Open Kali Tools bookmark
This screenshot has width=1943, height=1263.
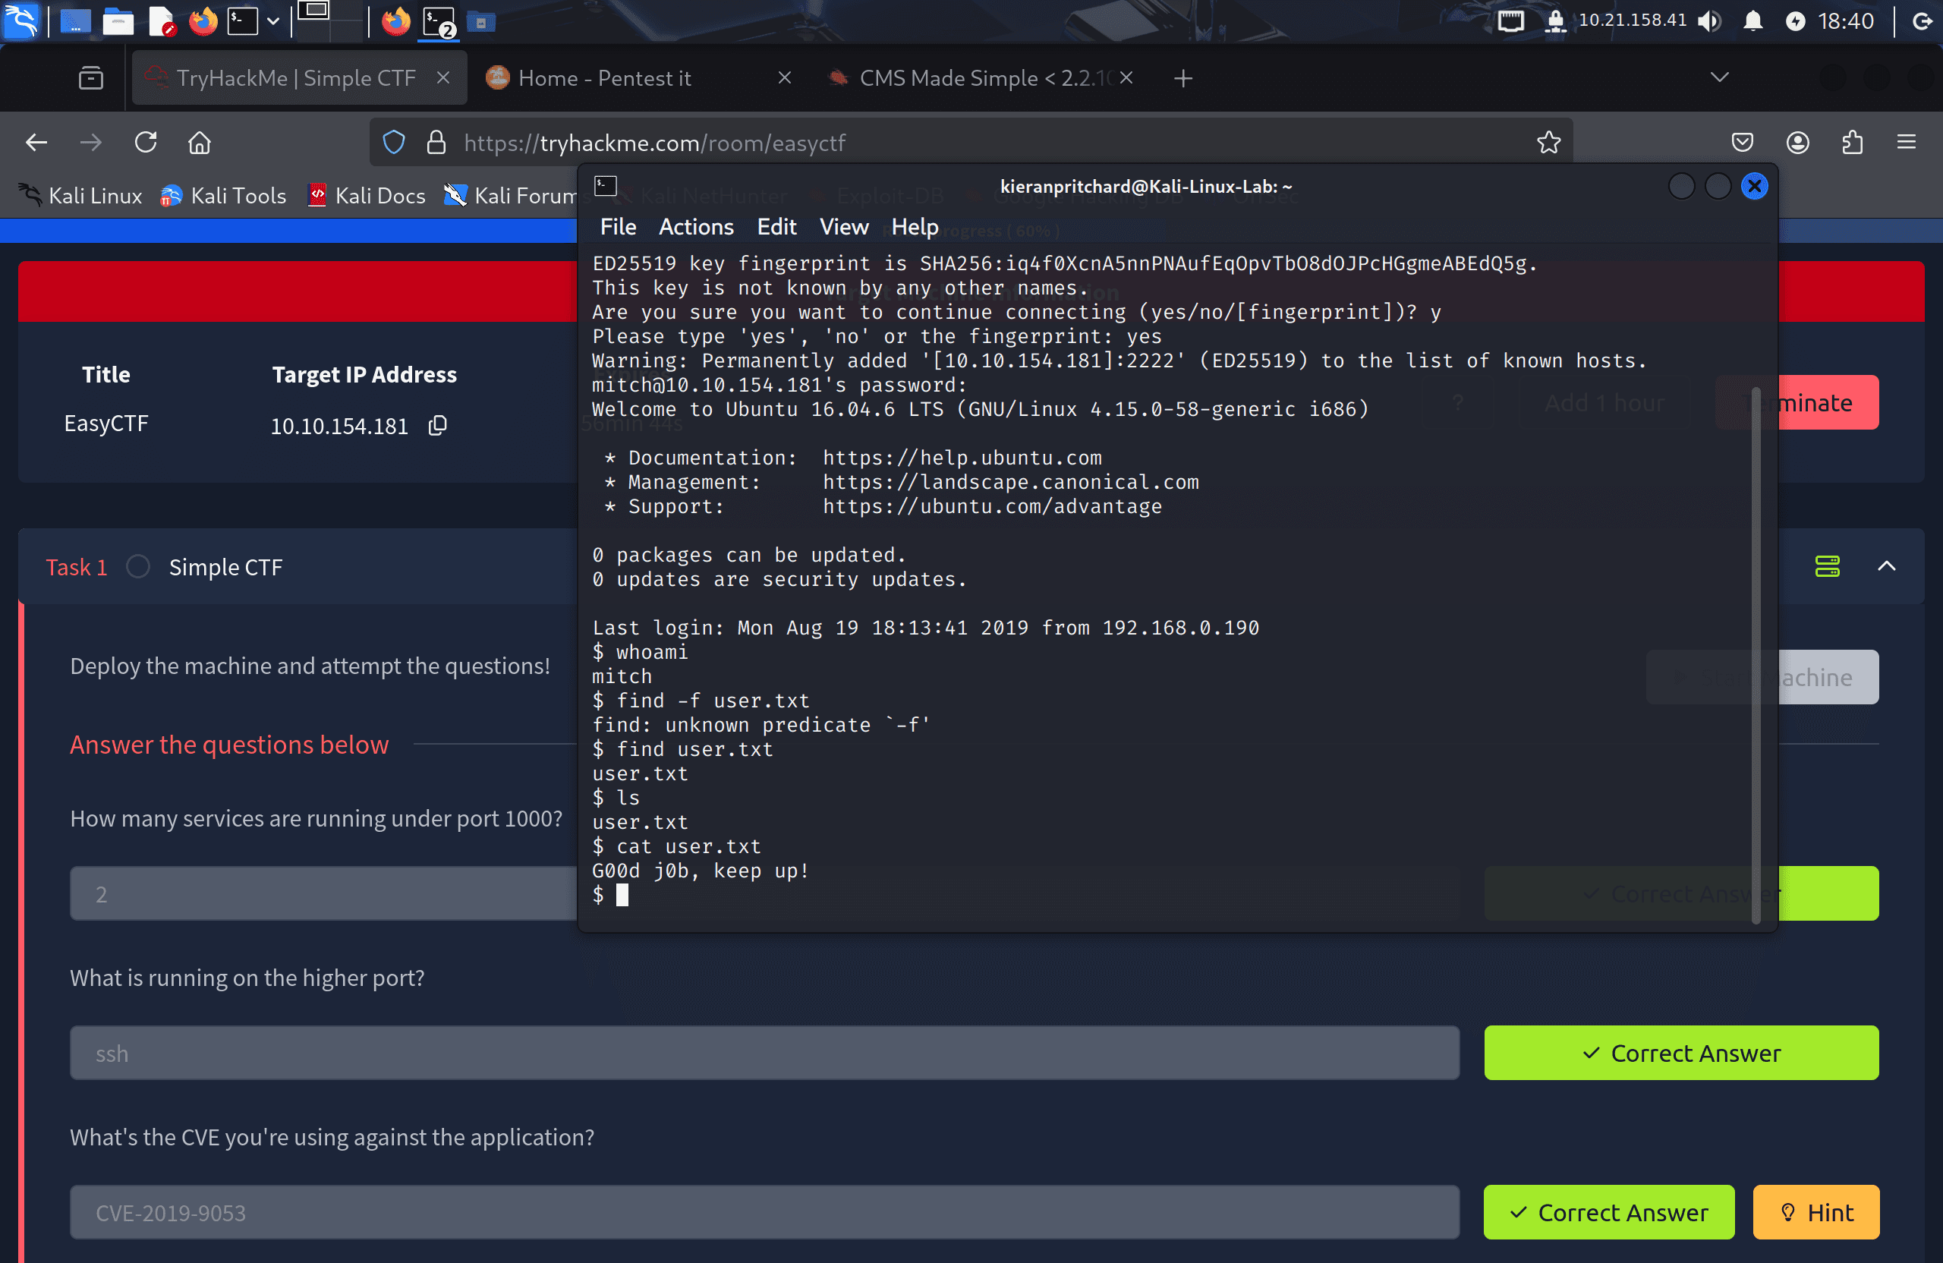pos(223,196)
